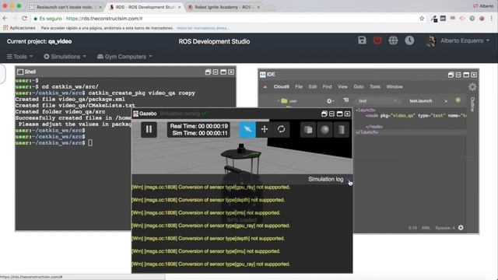The image size is (498, 280).
Task: Switch to the test tab in the IDE
Action: pos(363,101)
